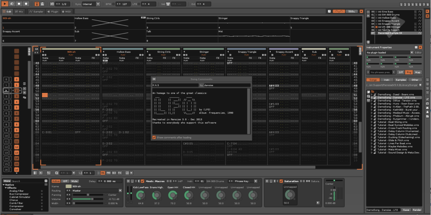Click the Play button in the transport bar
The image size is (431, 215).
click(x=5, y=4)
